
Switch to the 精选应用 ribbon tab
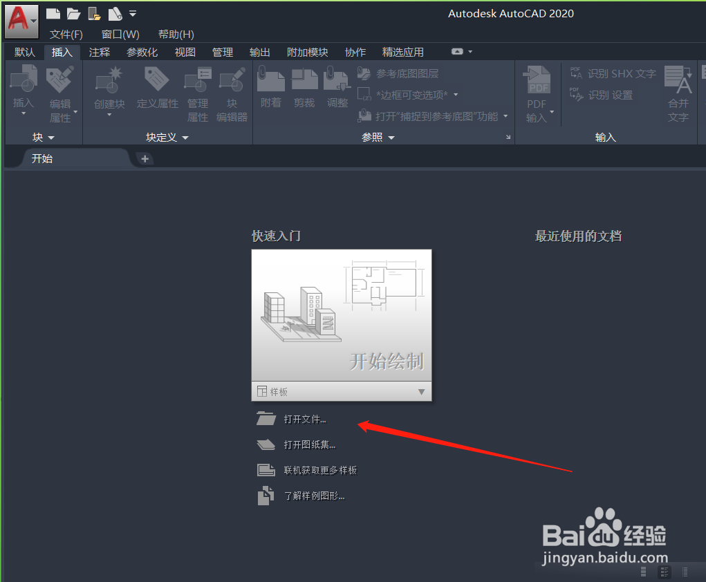(x=403, y=53)
